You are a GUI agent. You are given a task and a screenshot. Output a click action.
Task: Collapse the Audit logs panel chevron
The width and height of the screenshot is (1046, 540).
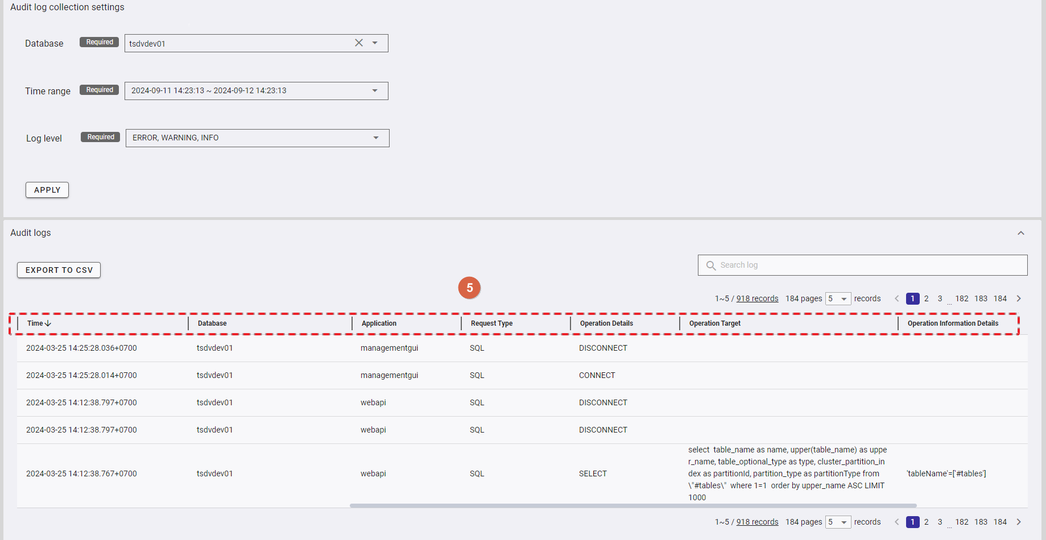[x=1021, y=233]
